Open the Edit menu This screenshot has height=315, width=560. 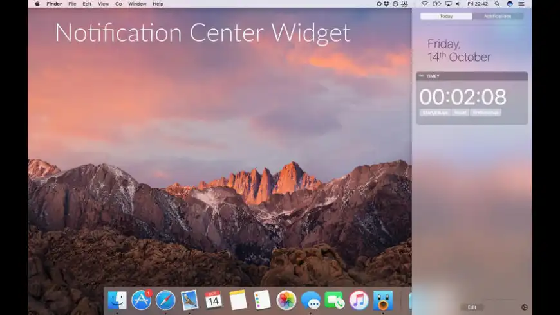[87, 4]
